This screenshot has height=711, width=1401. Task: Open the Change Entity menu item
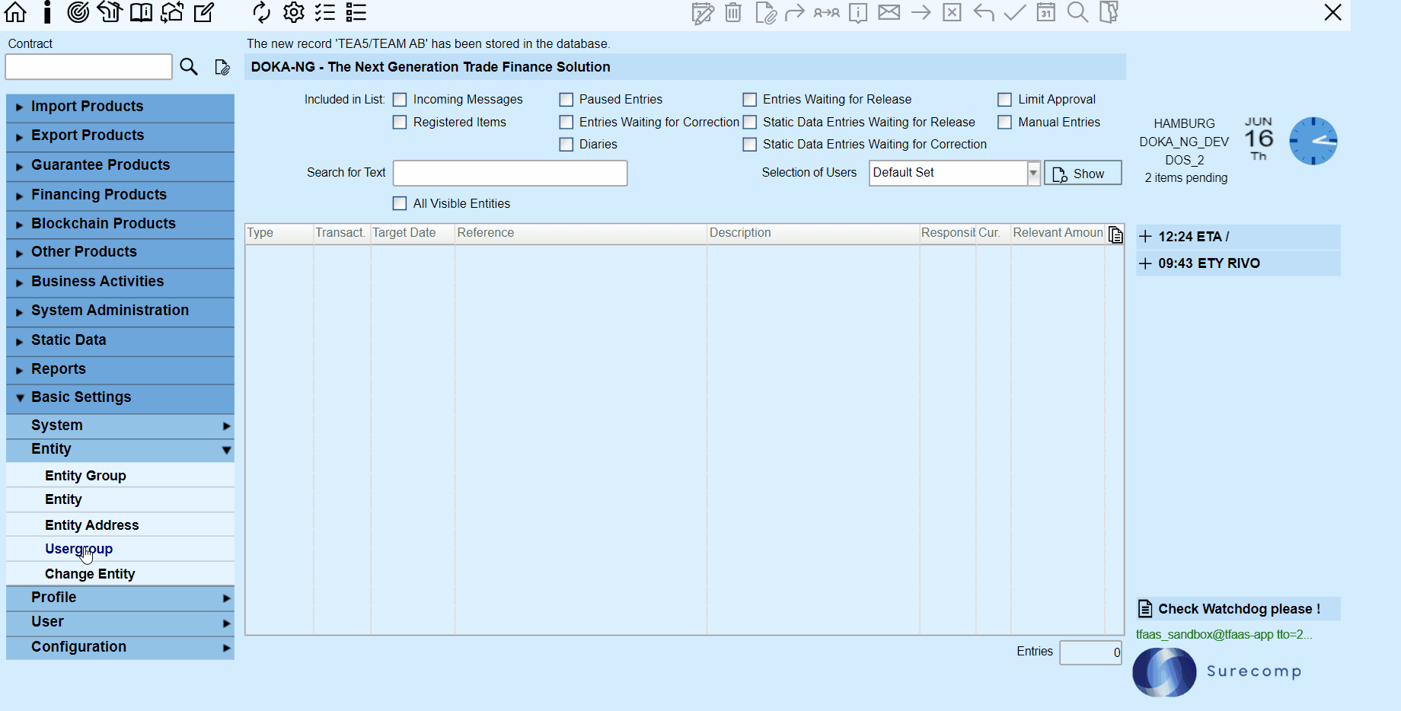pos(120,574)
